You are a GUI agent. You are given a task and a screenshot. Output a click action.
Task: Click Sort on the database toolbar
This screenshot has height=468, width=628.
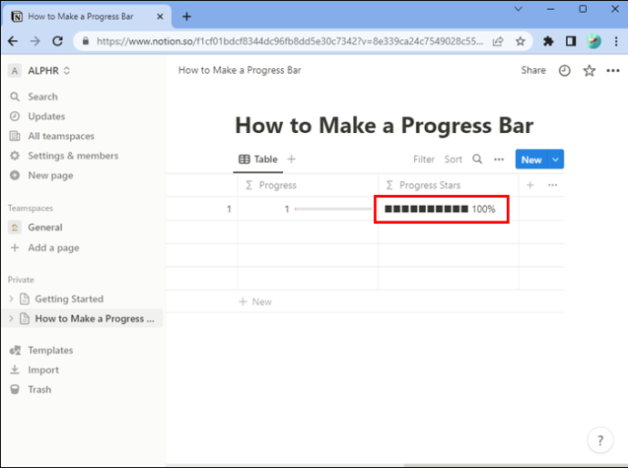tap(453, 159)
